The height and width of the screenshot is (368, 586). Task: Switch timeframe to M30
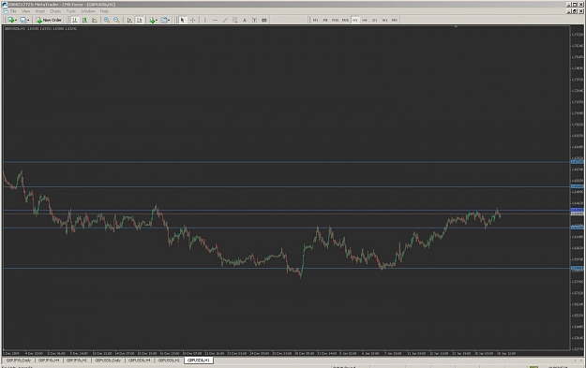pyautogui.click(x=345, y=21)
